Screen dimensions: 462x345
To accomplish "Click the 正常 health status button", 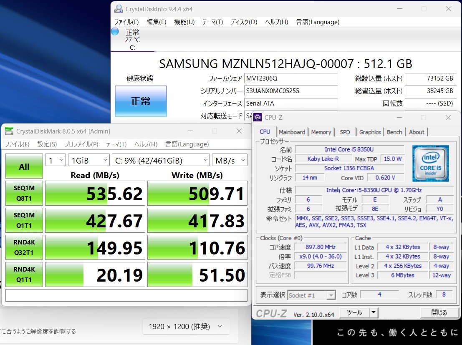I will point(141,101).
